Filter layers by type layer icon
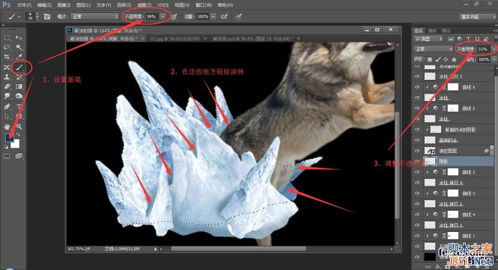498x270 pixels. [469, 39]
